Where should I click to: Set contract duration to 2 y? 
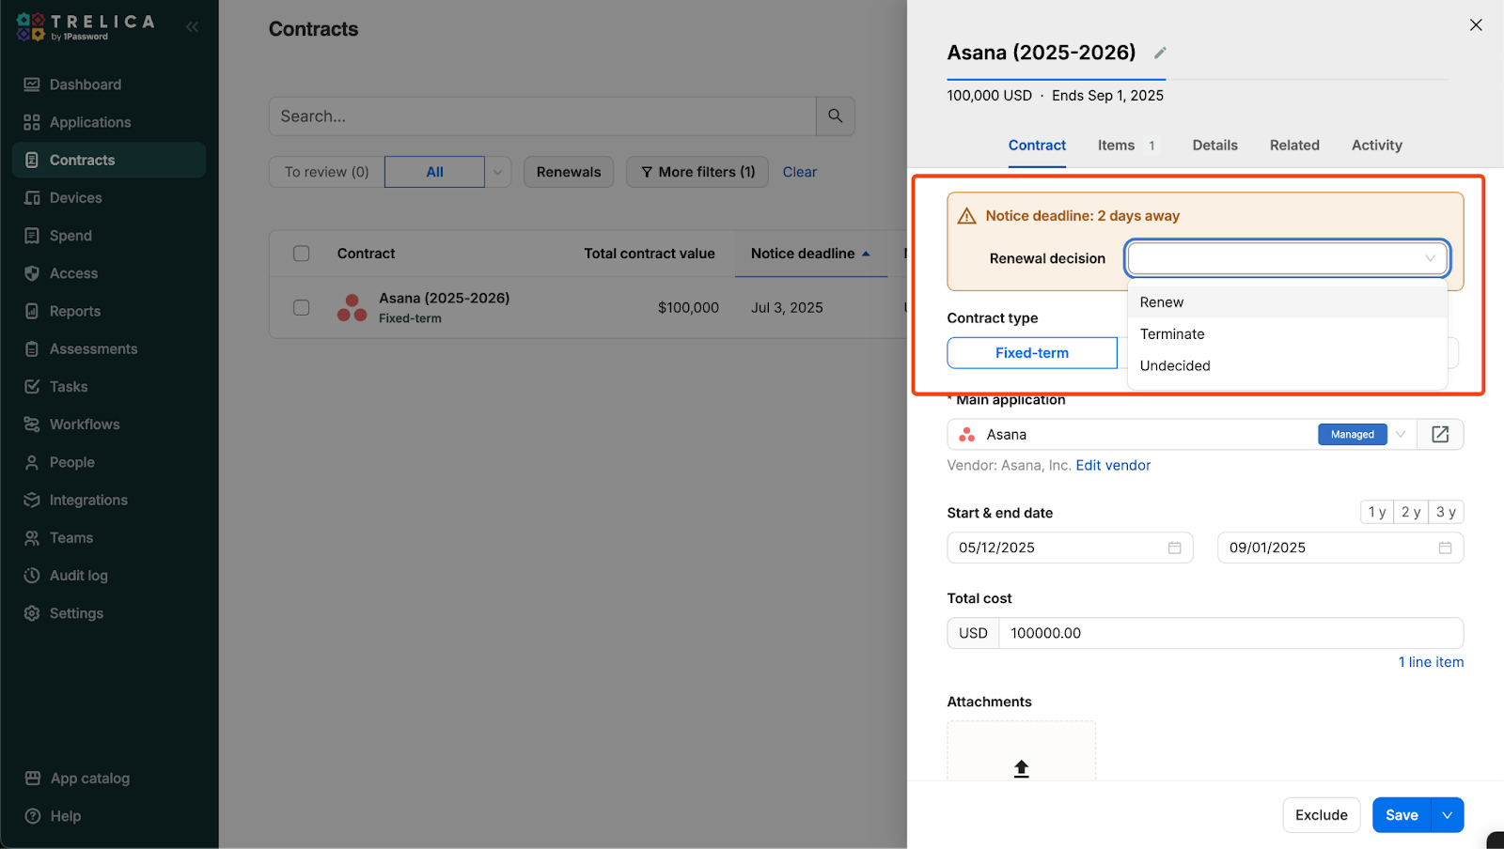1410,512
